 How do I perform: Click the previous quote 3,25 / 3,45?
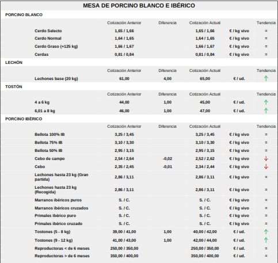(x=124, y=135)
